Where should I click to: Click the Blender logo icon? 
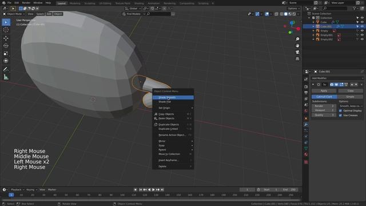(x=4, y=3)
